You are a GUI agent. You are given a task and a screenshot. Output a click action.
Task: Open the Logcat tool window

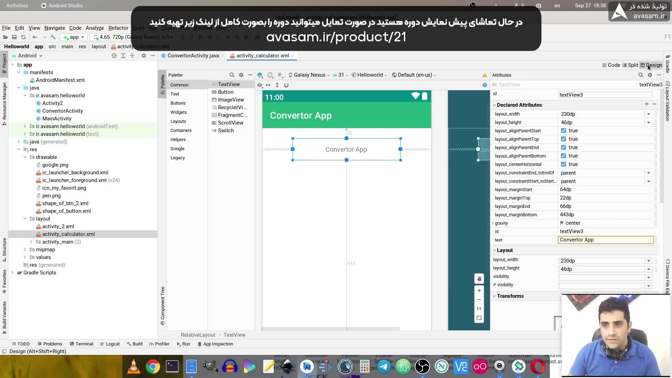(110, 344)
